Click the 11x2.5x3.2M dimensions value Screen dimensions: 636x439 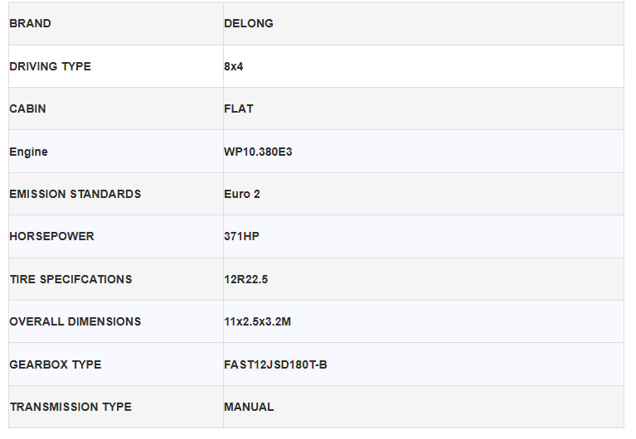(x=258, y=321)
